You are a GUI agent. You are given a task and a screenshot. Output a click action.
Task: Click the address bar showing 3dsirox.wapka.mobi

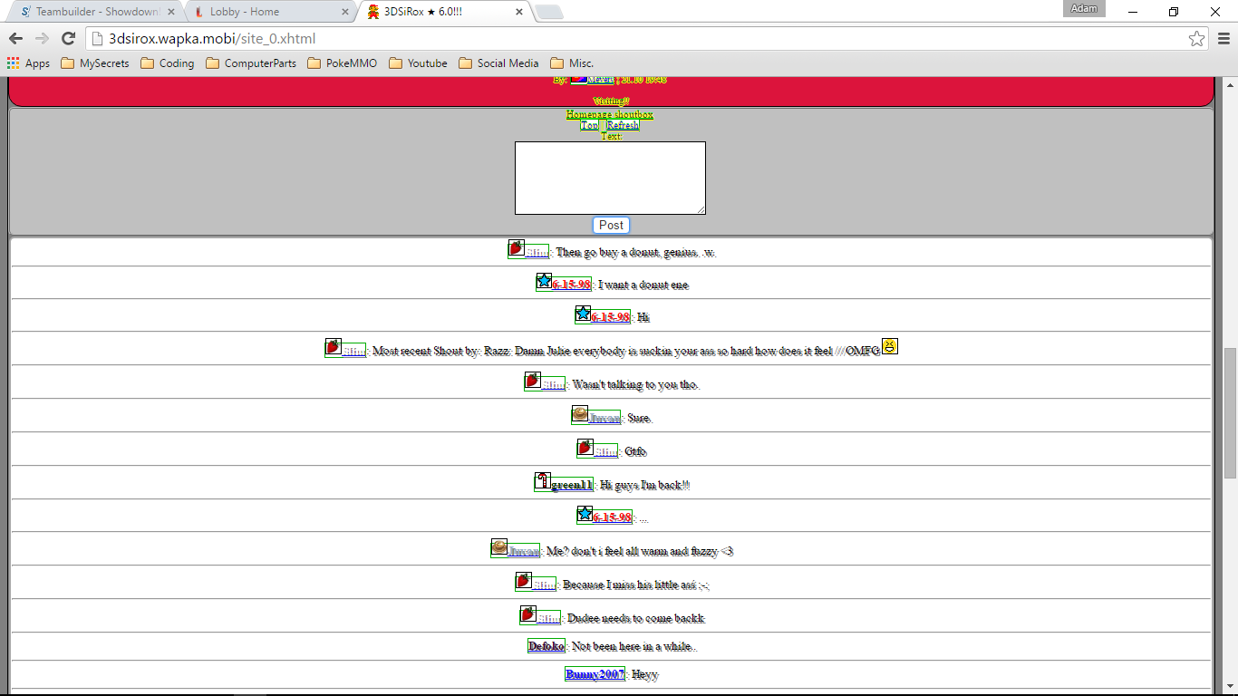pyautogui.click(x=634, y=38)
